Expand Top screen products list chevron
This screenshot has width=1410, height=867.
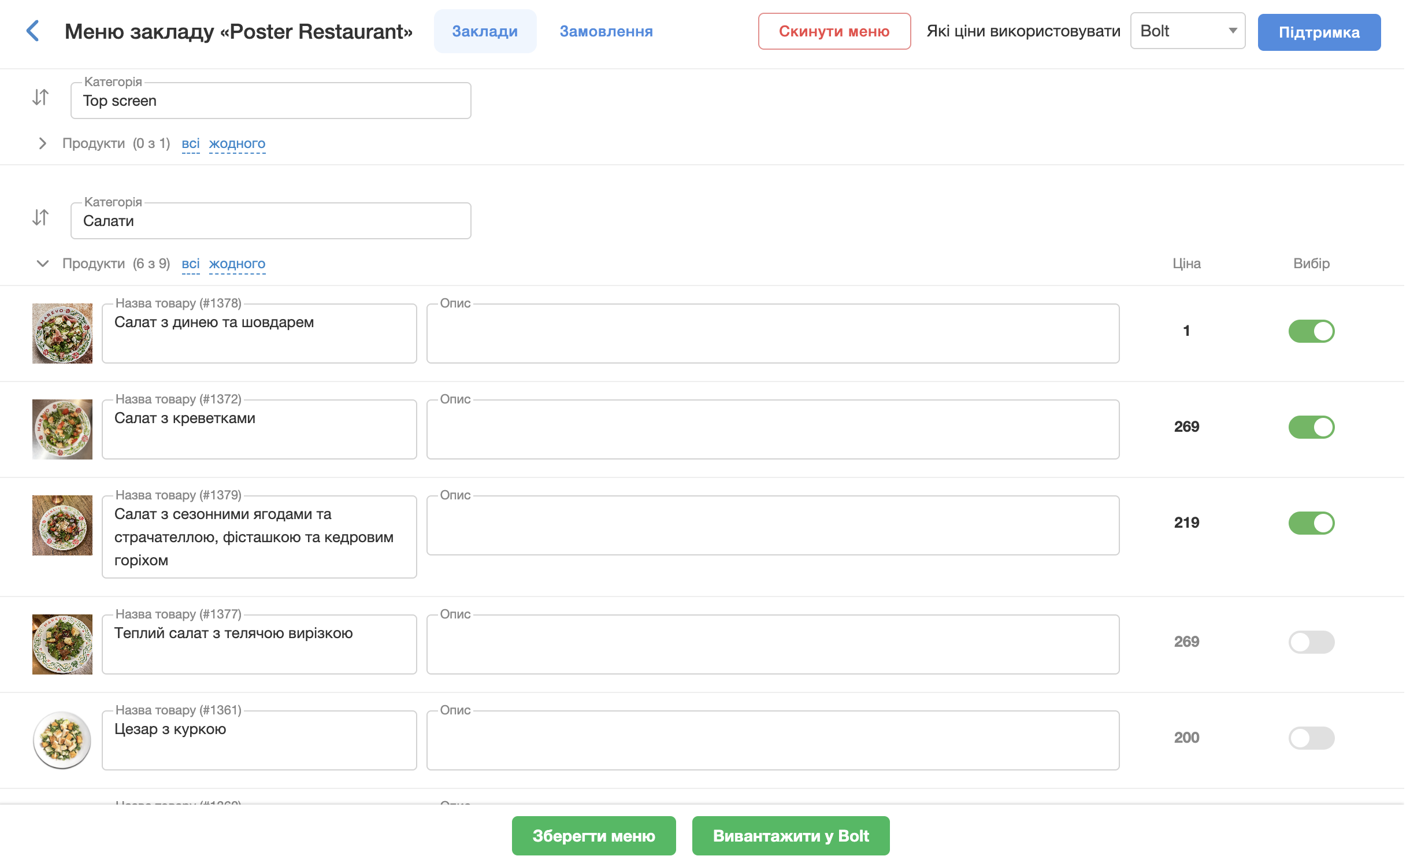pos(42,143)
